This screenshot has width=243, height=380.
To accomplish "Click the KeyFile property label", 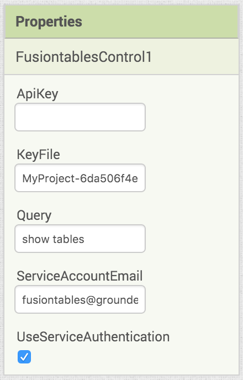I will [38, 155].
